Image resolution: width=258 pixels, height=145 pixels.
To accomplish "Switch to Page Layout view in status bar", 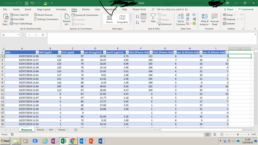I will [x=215, y=134].
